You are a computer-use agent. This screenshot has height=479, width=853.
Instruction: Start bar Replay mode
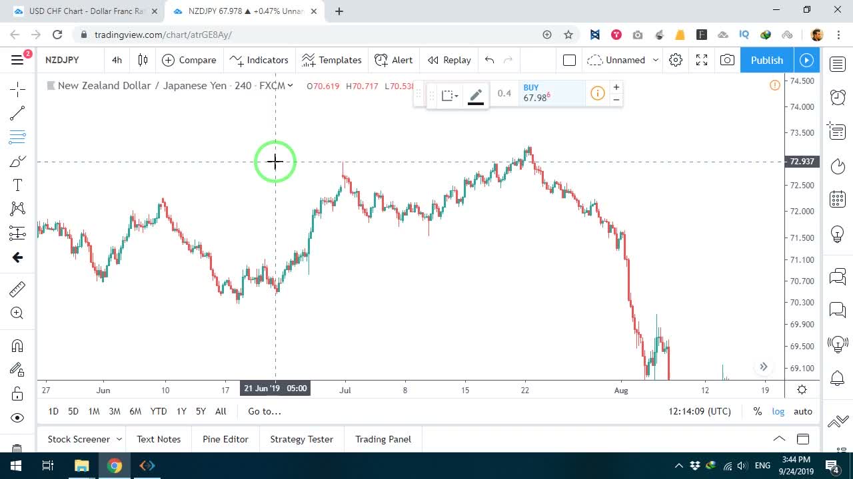449,60
